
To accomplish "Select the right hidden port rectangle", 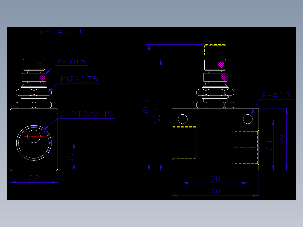I will pos(246,147).
